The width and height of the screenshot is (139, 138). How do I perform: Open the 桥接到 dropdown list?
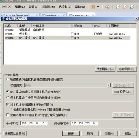click(x=109, y=85)
